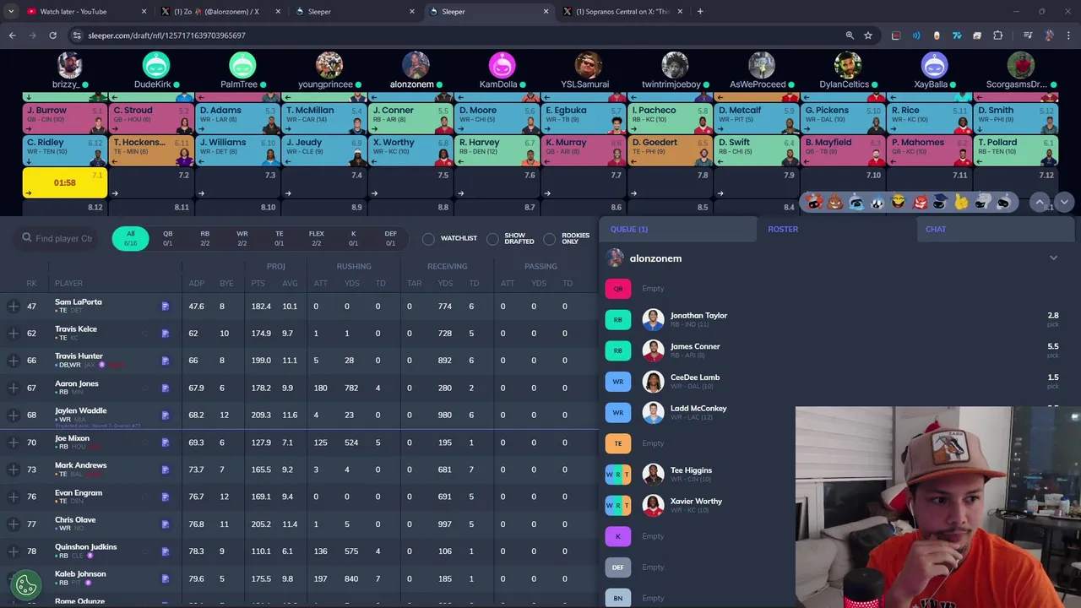The height and width of the screenshot is (608, 1081).
Task: Click the browser address bar URL
Action: [166, 35]
